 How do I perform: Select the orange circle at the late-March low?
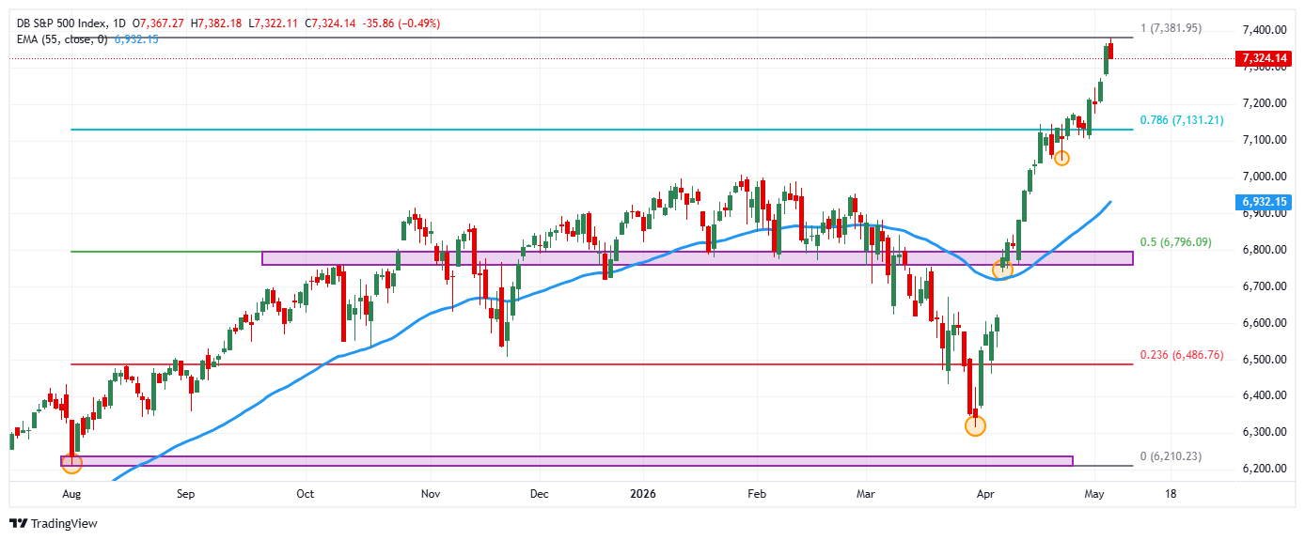[976, 425]
